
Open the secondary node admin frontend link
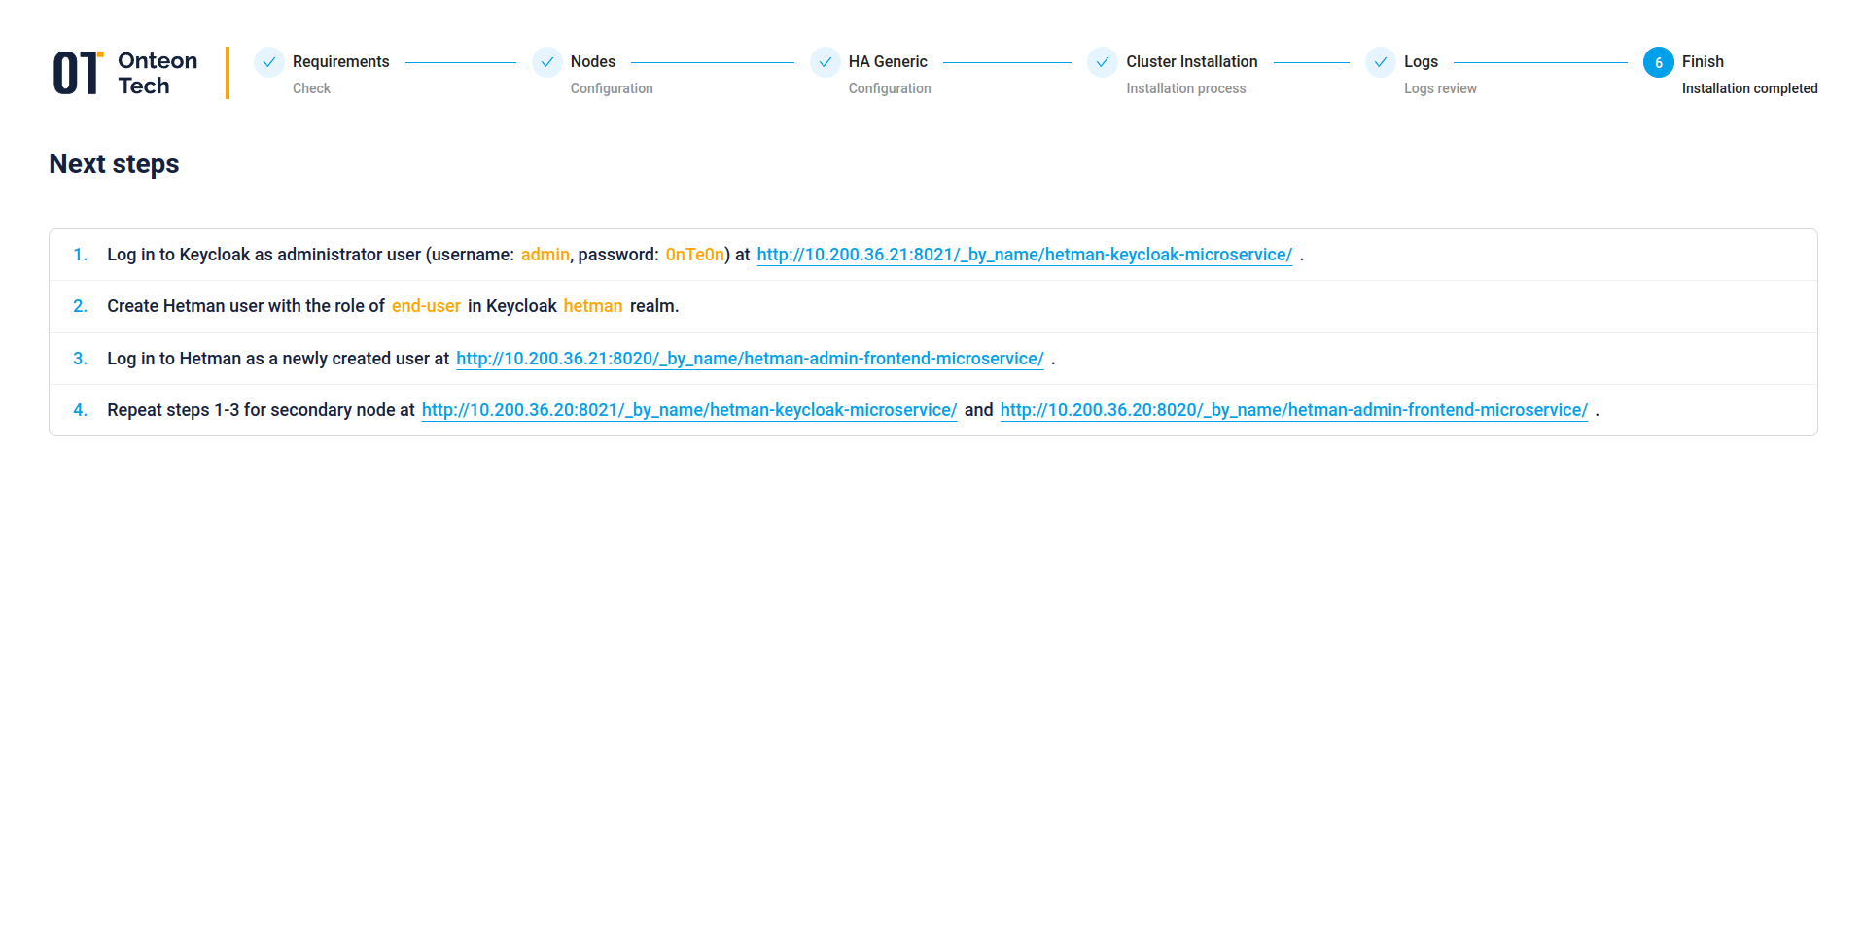(x=1293, y=410)
